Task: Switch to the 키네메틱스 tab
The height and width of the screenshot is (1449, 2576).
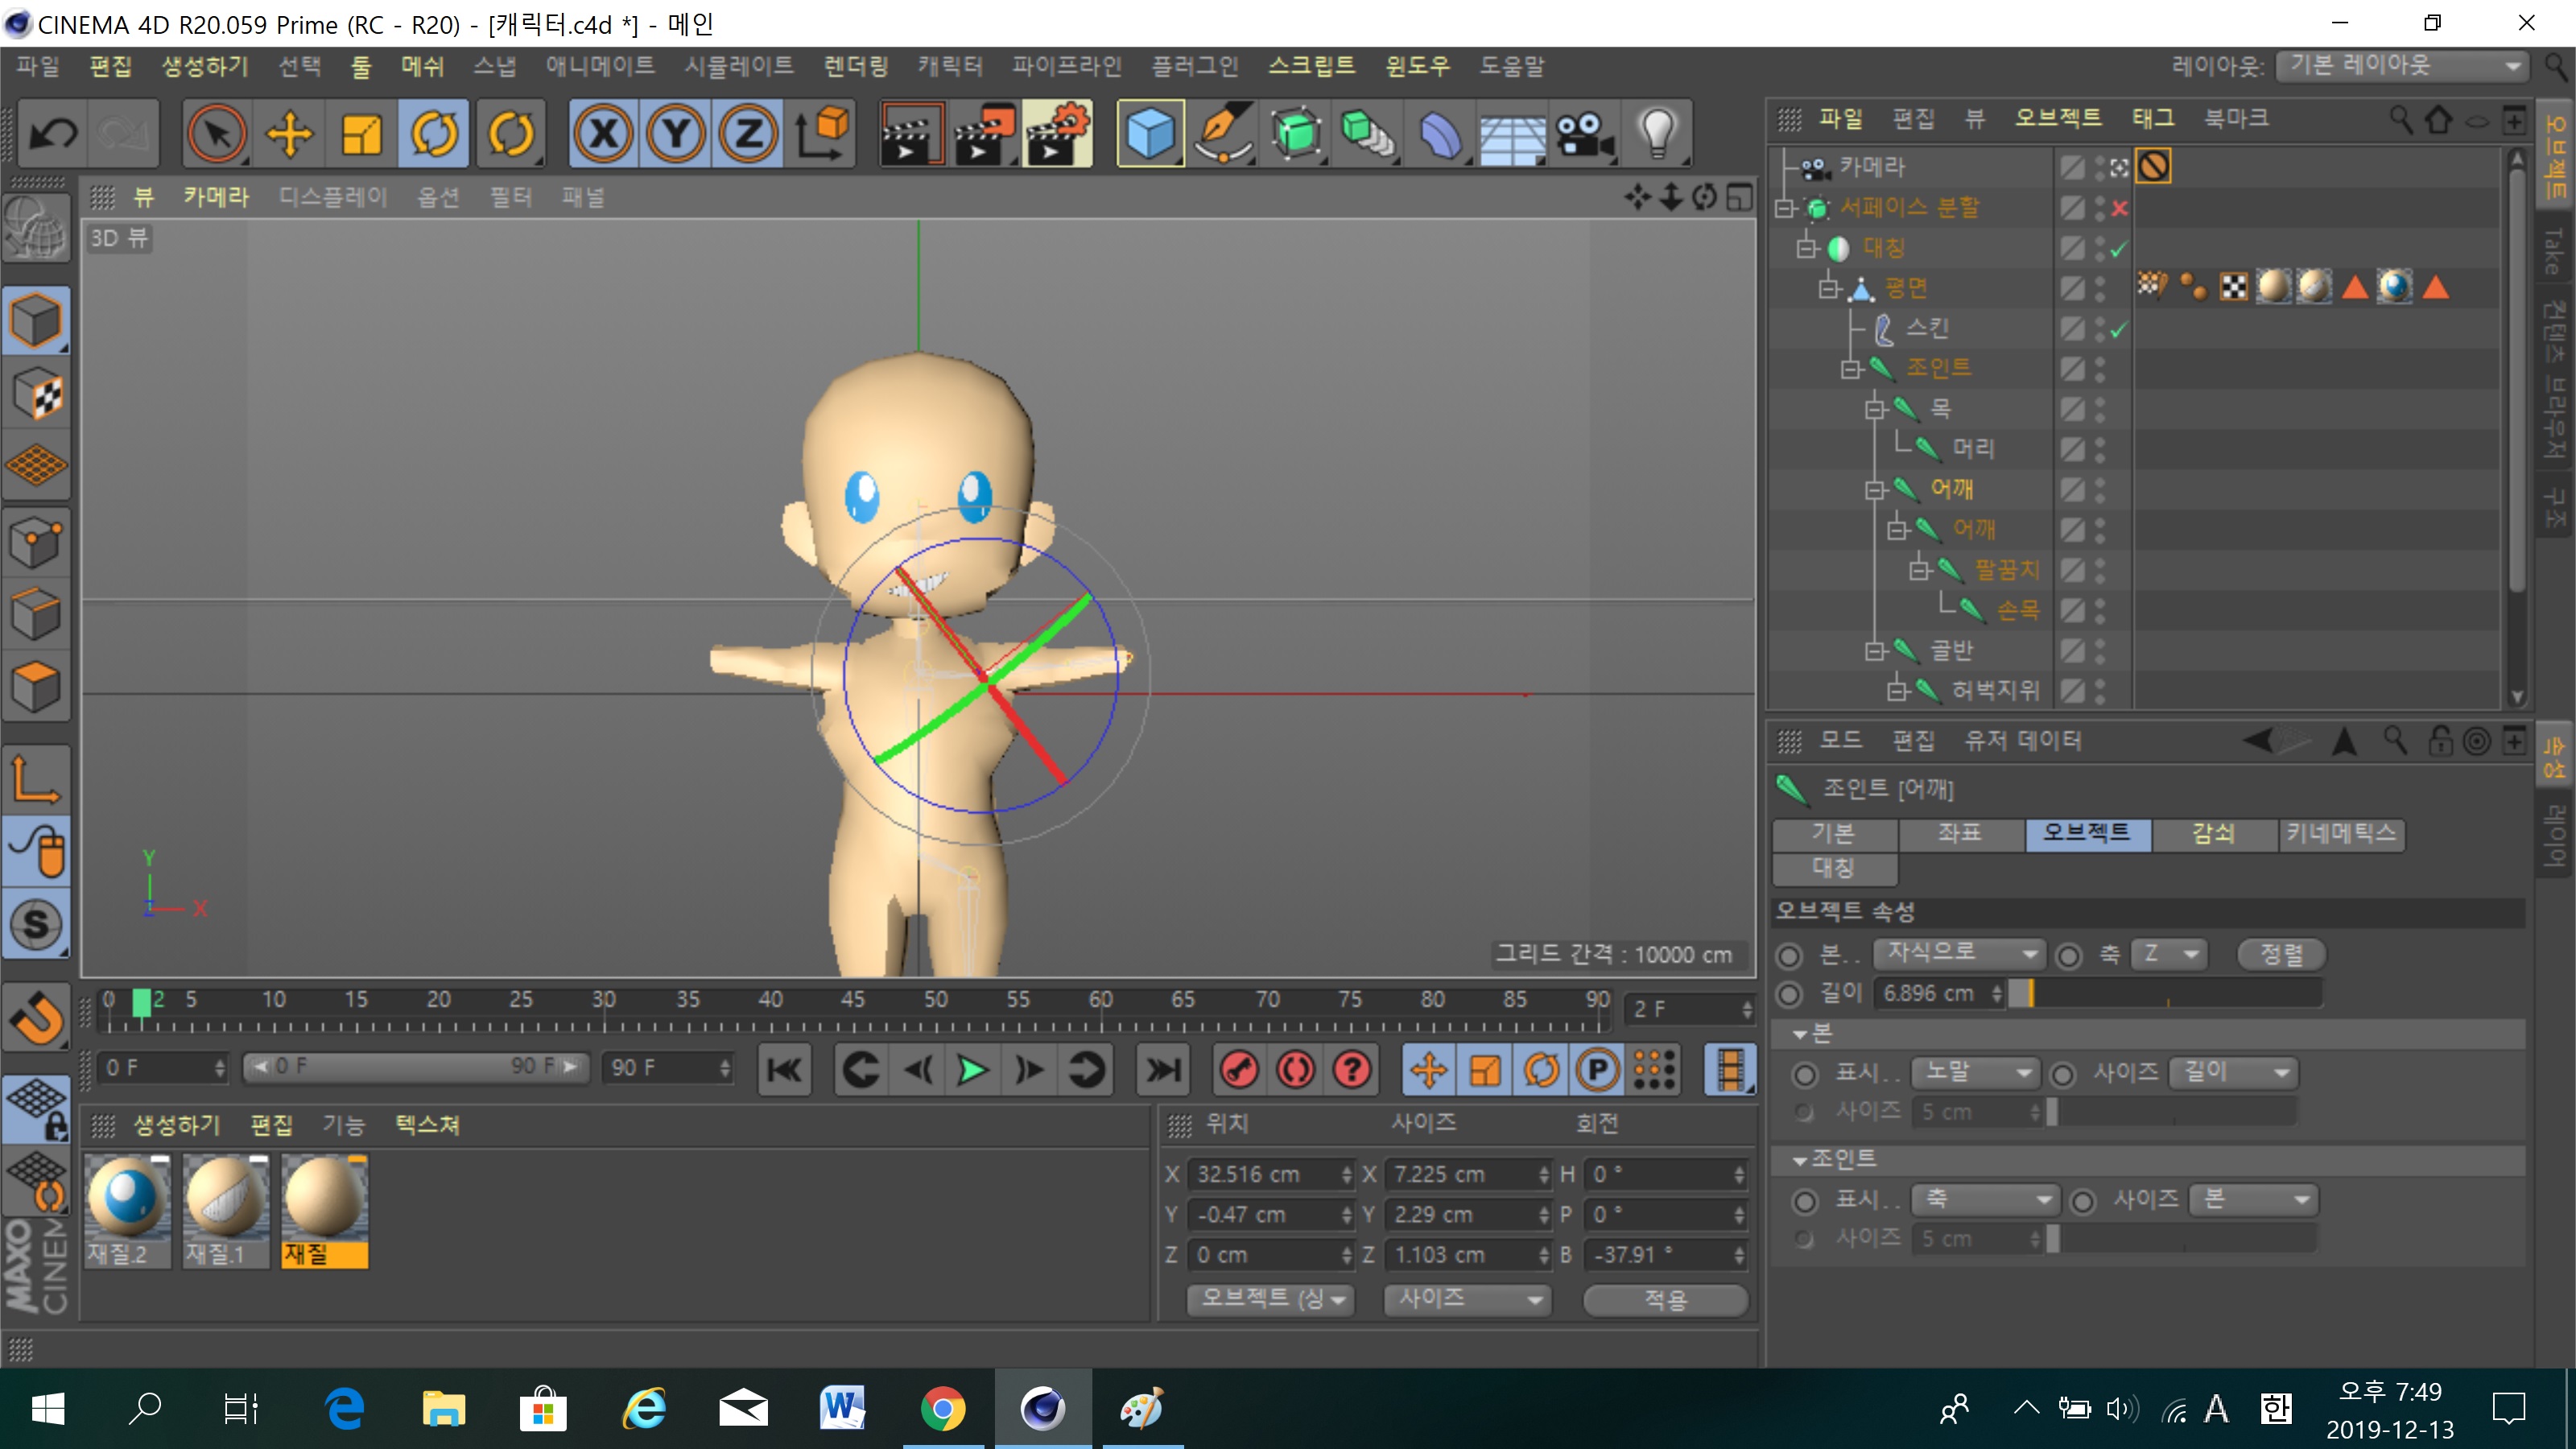Action: point(2342,832)
